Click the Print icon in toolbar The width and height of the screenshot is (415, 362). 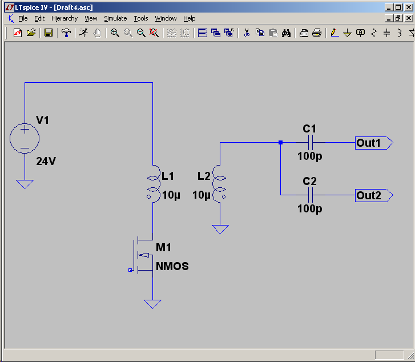point(317,33)
